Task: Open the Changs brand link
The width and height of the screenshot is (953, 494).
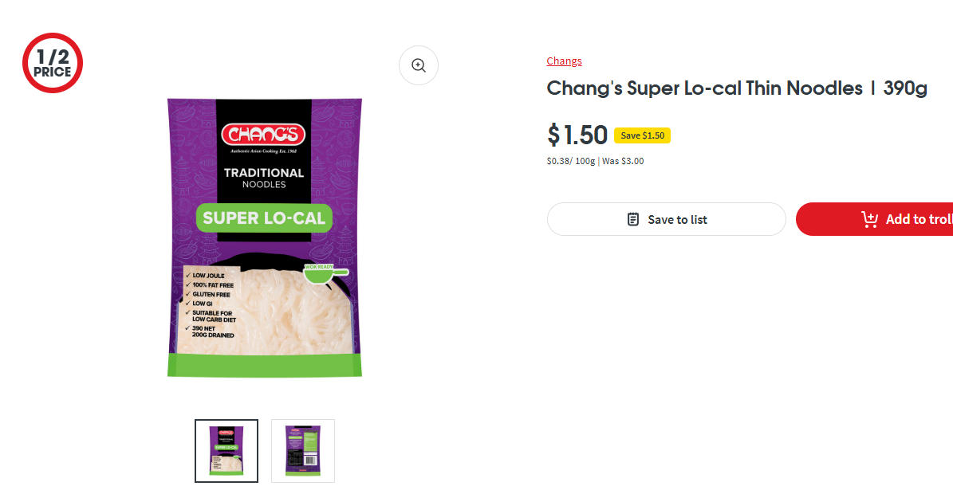Action: [x=564, y=61]
